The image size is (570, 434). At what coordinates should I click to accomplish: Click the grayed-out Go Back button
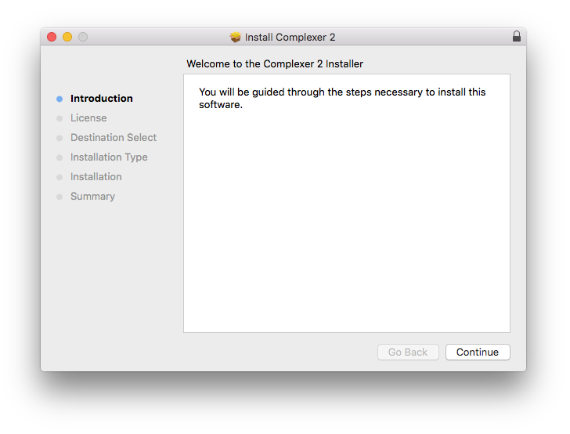pos(408,353)
